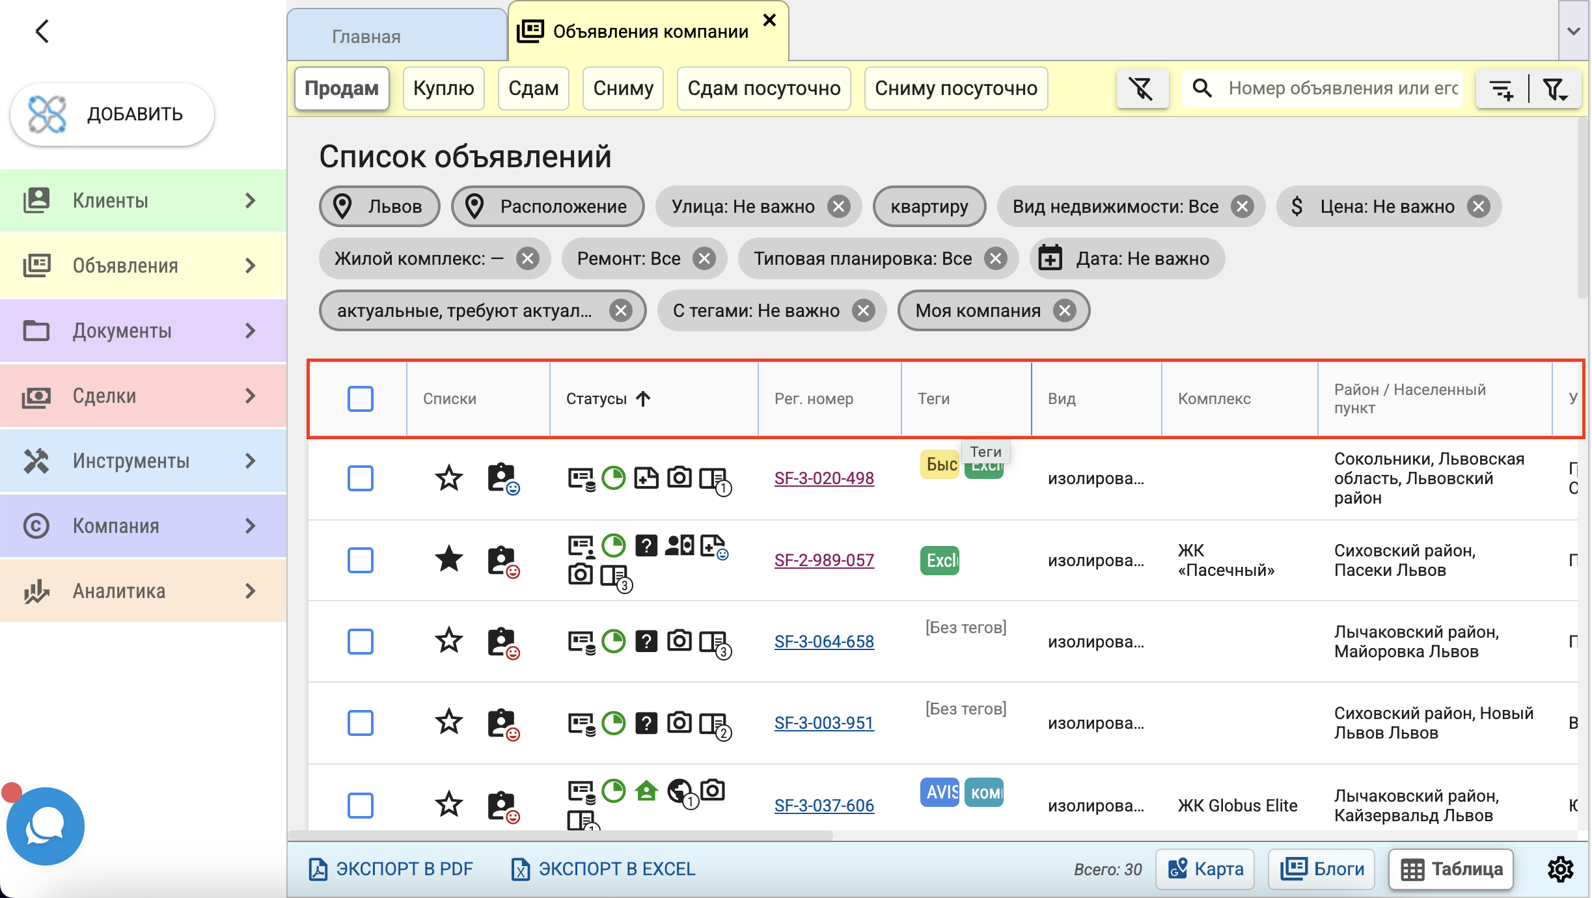Open the tabs dropdown chevron at top right
The height and width of the screenshot is (898, 1592).
tap(1574, 31)
